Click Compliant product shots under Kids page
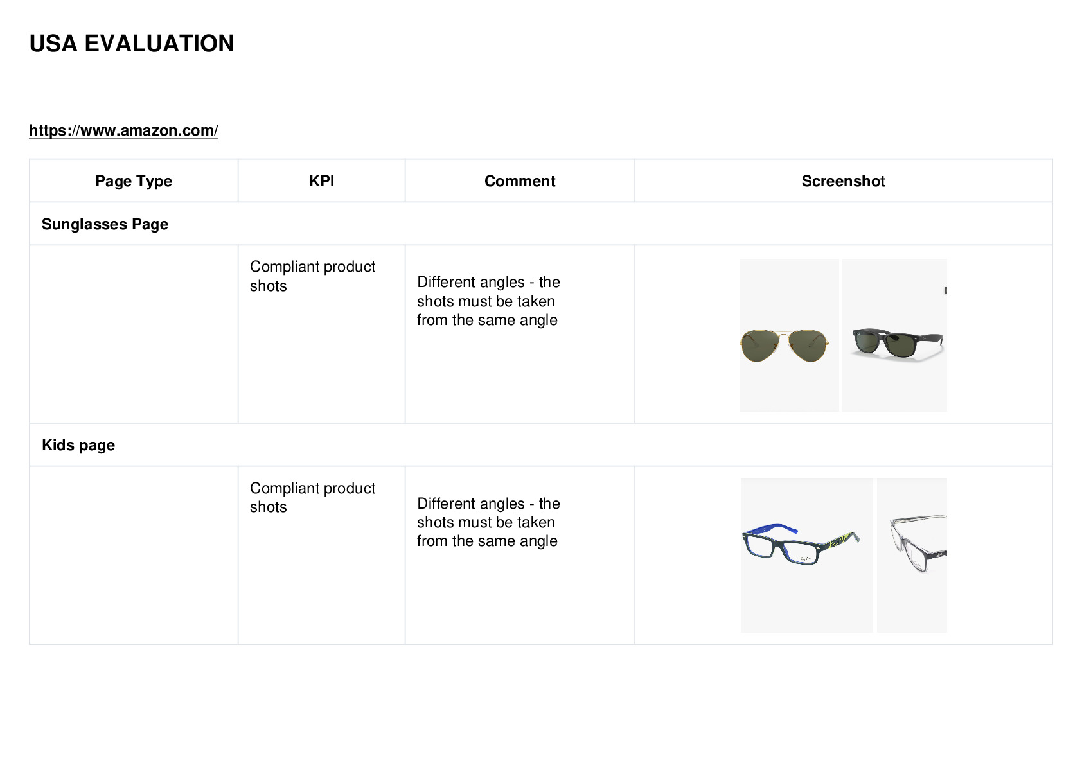1082x765 pixels. (312, 497)
